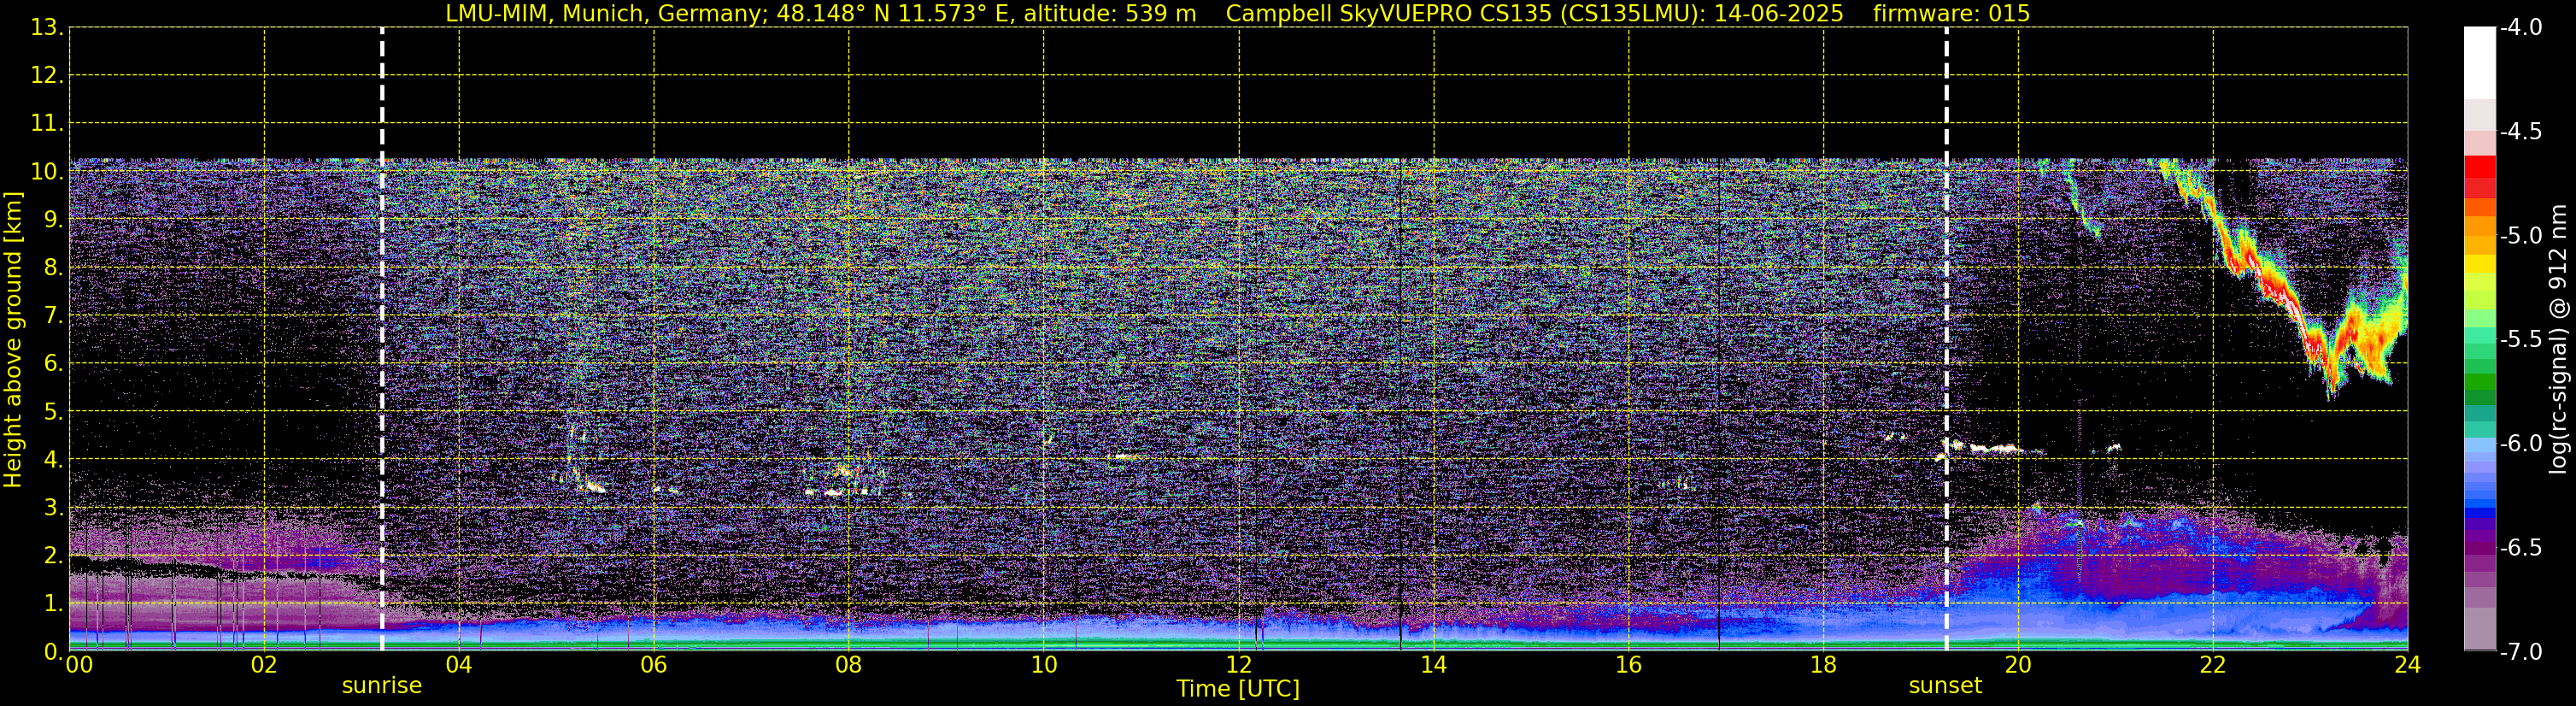
Task: Click the height axis tick label 9
Action: (x=52, y=220)
